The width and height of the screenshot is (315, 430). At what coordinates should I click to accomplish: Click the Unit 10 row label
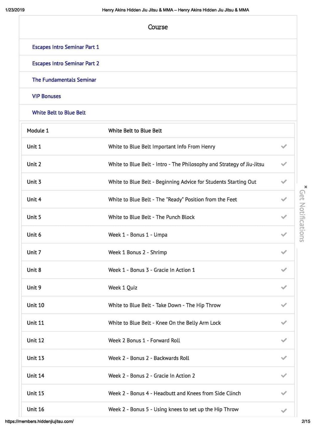[x=35, y=305]
